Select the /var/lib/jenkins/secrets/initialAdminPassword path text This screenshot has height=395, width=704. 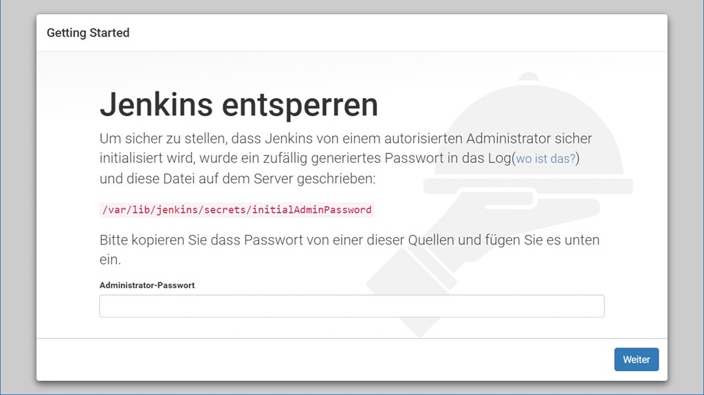236,210
